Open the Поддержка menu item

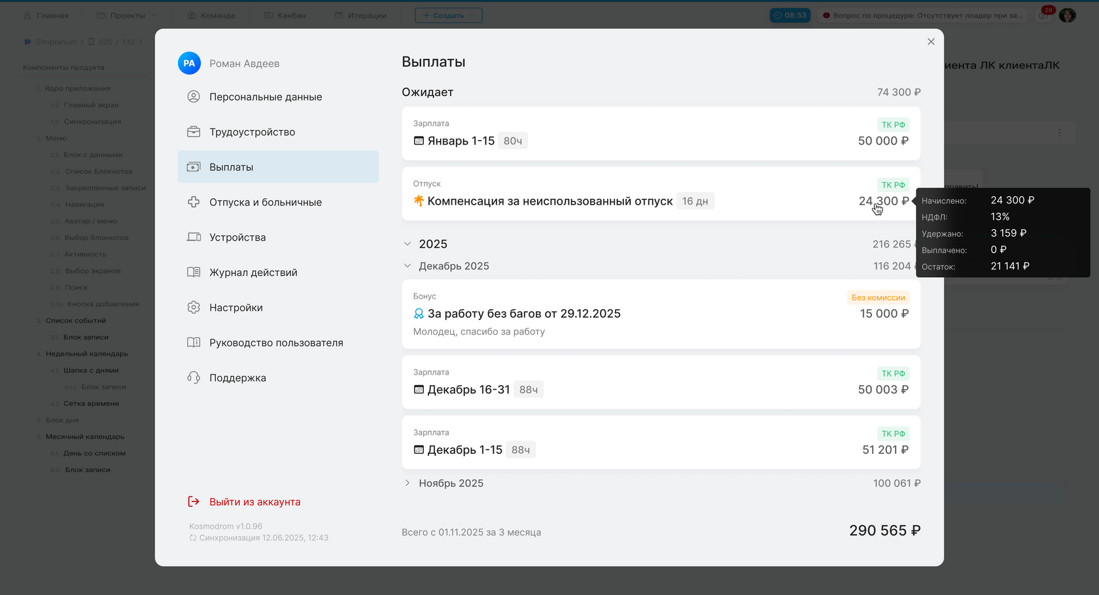click(237, 378)
